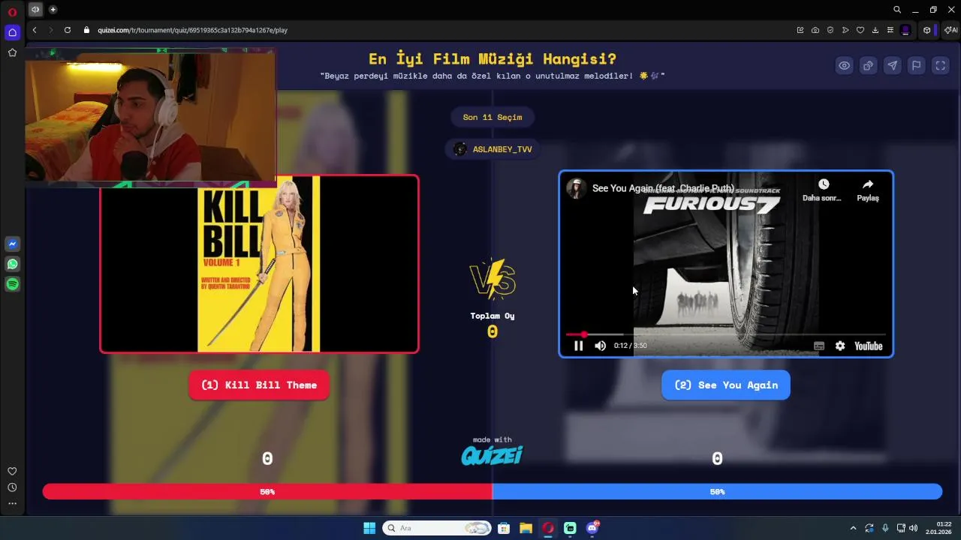Expand hidden system tray icons
Viewport: 961px width, 540px height.
click(853, 528)
